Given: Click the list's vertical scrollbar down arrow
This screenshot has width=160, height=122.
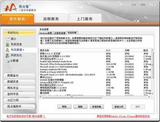Looking at the screenshot, I should (152, 94).
